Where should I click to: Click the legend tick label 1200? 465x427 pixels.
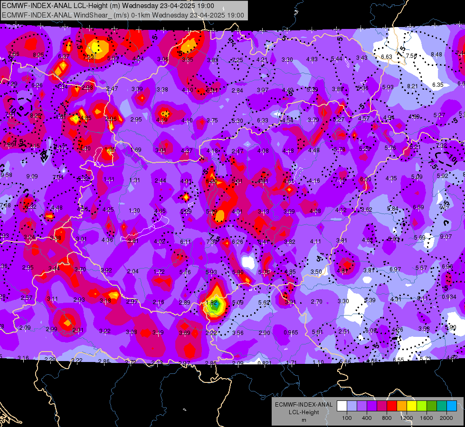(x=406, y=418)
